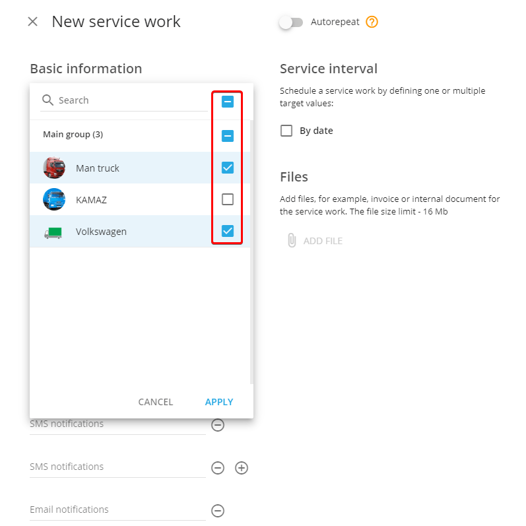Image resolution: width=526 pixels, height=526 pixels.
Task: Toggle the Main group (3) checkbox
Action: [x=228, y=136]
